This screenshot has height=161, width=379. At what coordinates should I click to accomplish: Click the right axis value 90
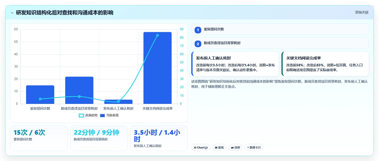(x=182, y=29)
